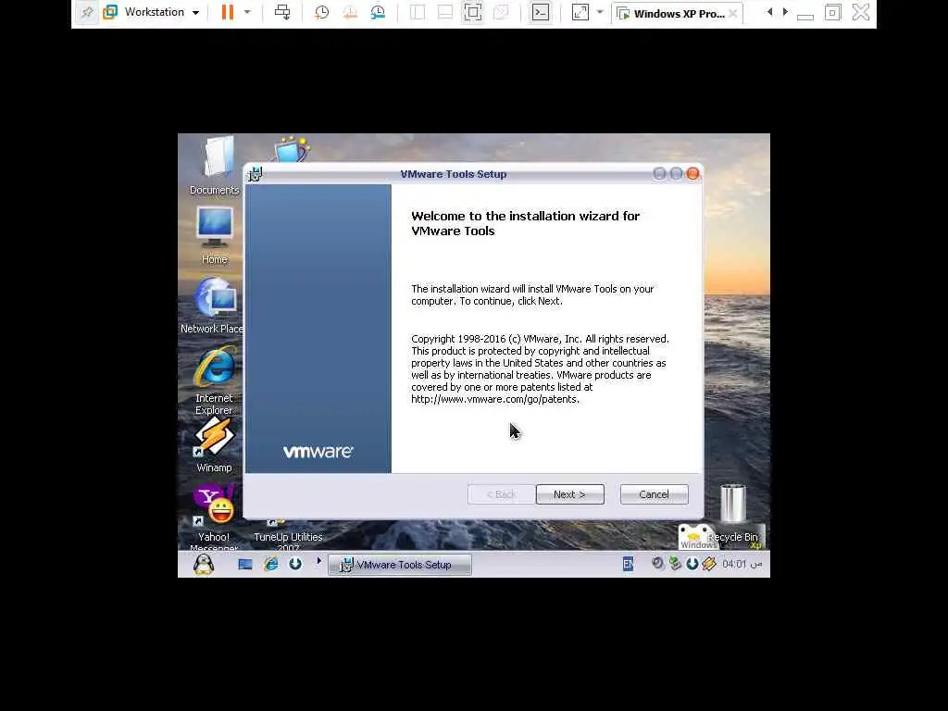Enter full screen mode

point(473,12)
